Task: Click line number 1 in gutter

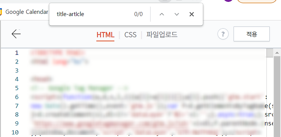Action: pyautogui.click(x=16, y=53)
